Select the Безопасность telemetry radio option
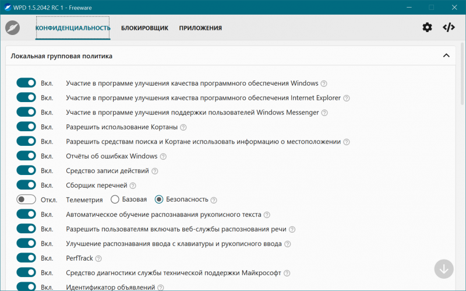This screenshot has height=291, width=466. tap(158, 199)
